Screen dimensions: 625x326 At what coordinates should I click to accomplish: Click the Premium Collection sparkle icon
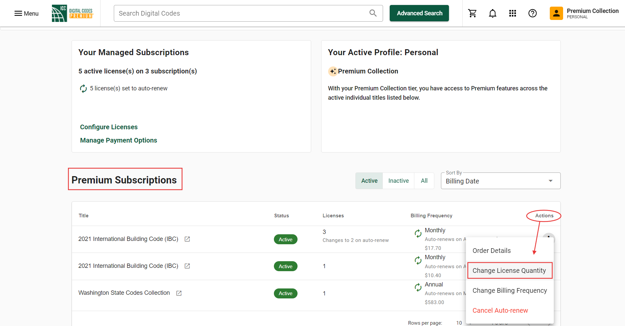coord(333,71)
